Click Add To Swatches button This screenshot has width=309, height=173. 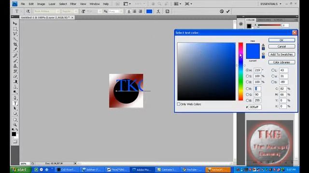[x=281, y=54]
